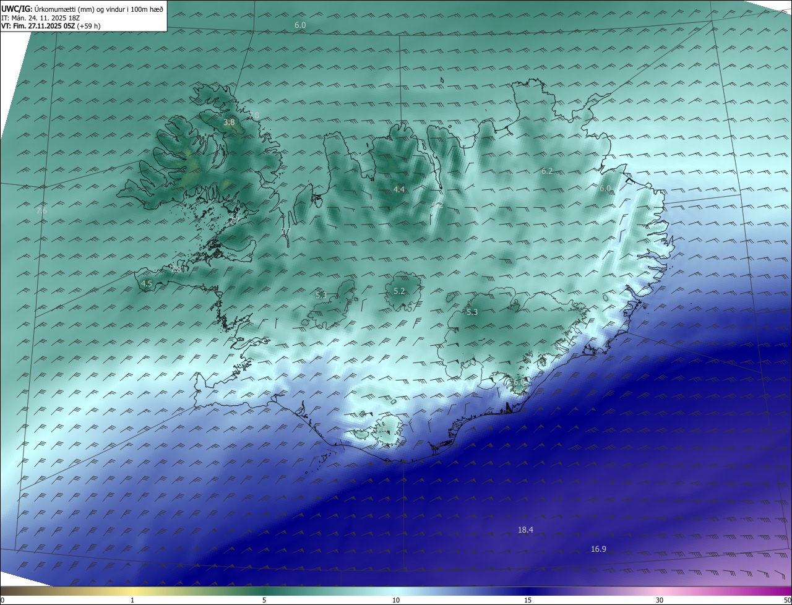Click the 16.9 value label over the ocean
Image resolution: width=792 pixels, height=605 pixels.
tap(598, 549)
